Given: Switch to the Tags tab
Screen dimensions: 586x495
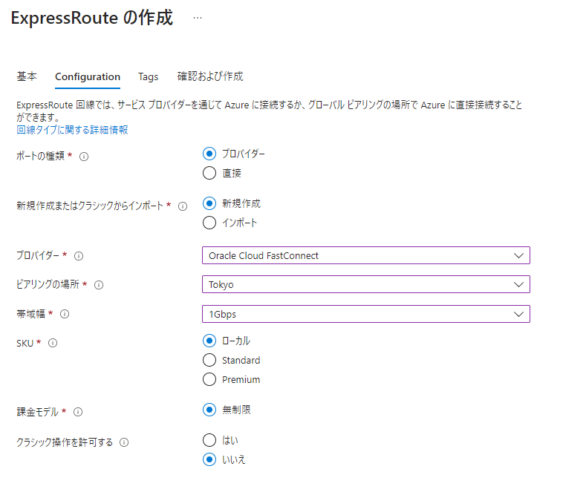Looking at the screenshot, I should (148, 76).
